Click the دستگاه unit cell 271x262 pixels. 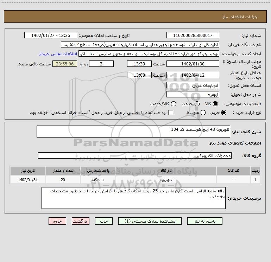click(98, 180)
